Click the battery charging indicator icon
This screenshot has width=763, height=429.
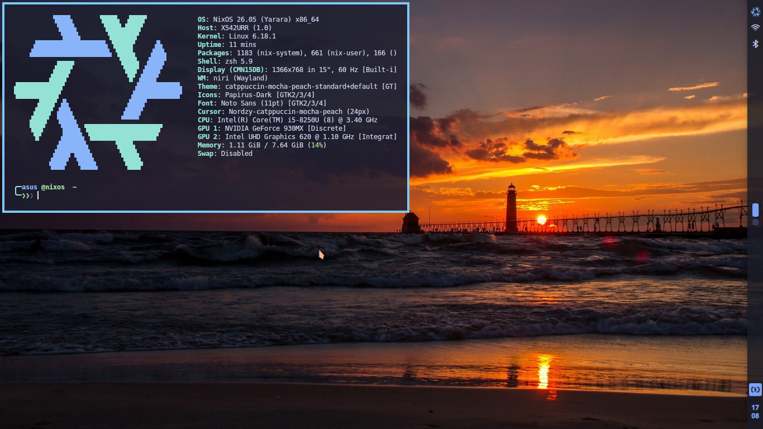(755, 389)
